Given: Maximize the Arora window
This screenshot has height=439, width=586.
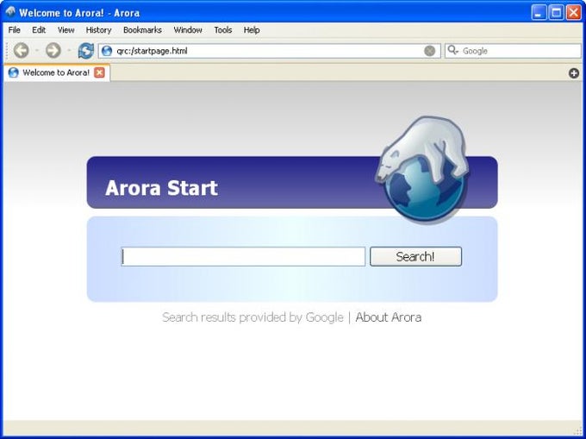Looking at the screenshot, I should click(556, 12).
